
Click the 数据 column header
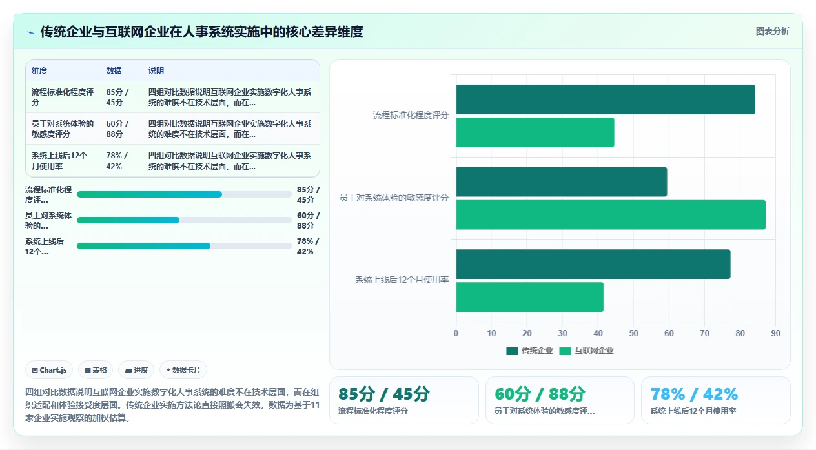coord(114,71)
